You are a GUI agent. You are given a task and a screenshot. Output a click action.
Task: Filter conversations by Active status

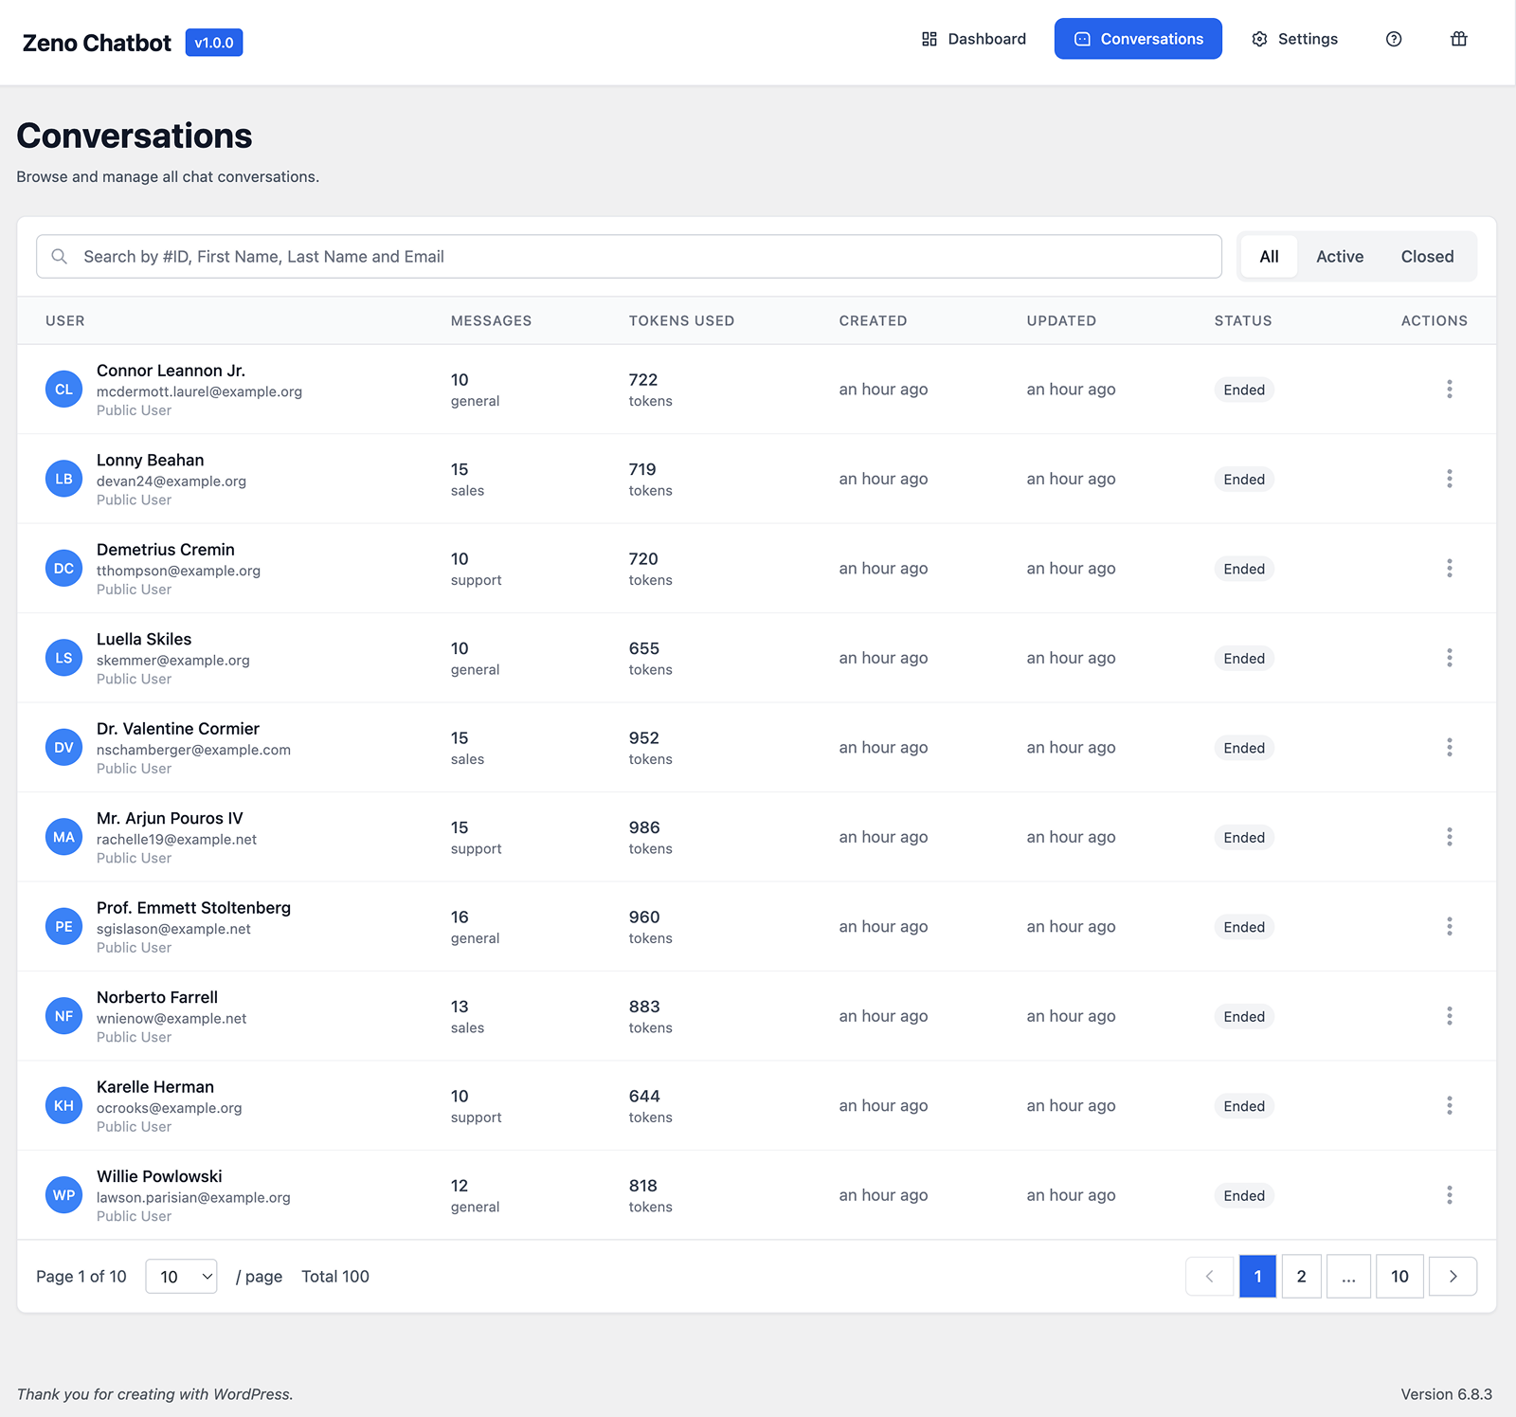(x=1339, y=257)
